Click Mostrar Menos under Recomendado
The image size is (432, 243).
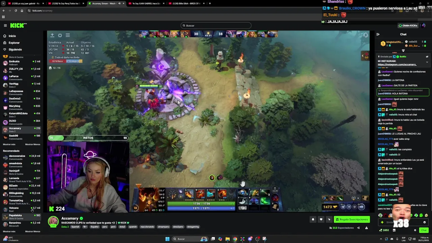click(33, 232)
